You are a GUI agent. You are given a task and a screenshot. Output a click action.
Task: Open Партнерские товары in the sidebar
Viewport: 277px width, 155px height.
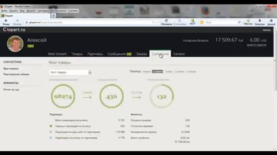pyautogui.click(x=16, y=74)
